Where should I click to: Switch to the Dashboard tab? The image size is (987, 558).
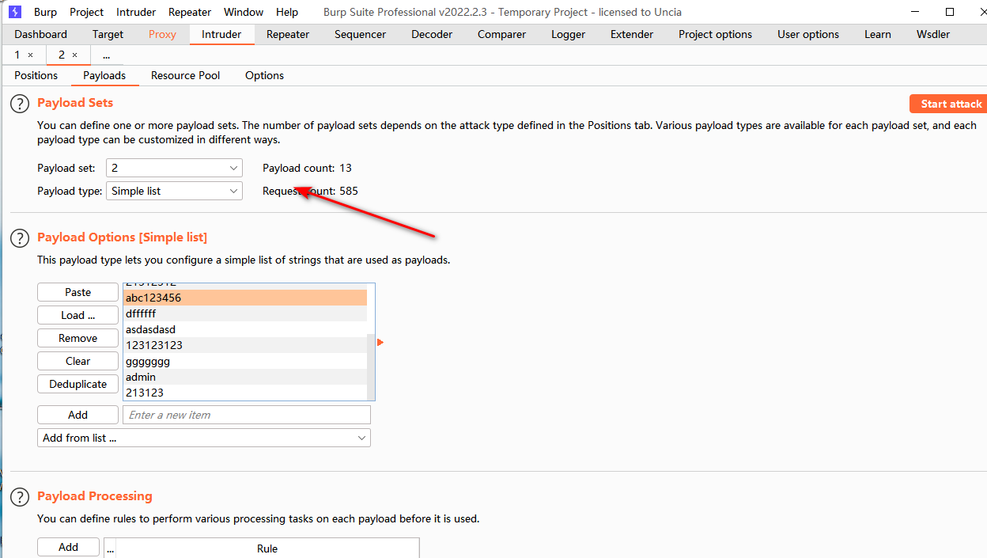tap(41, 34)
